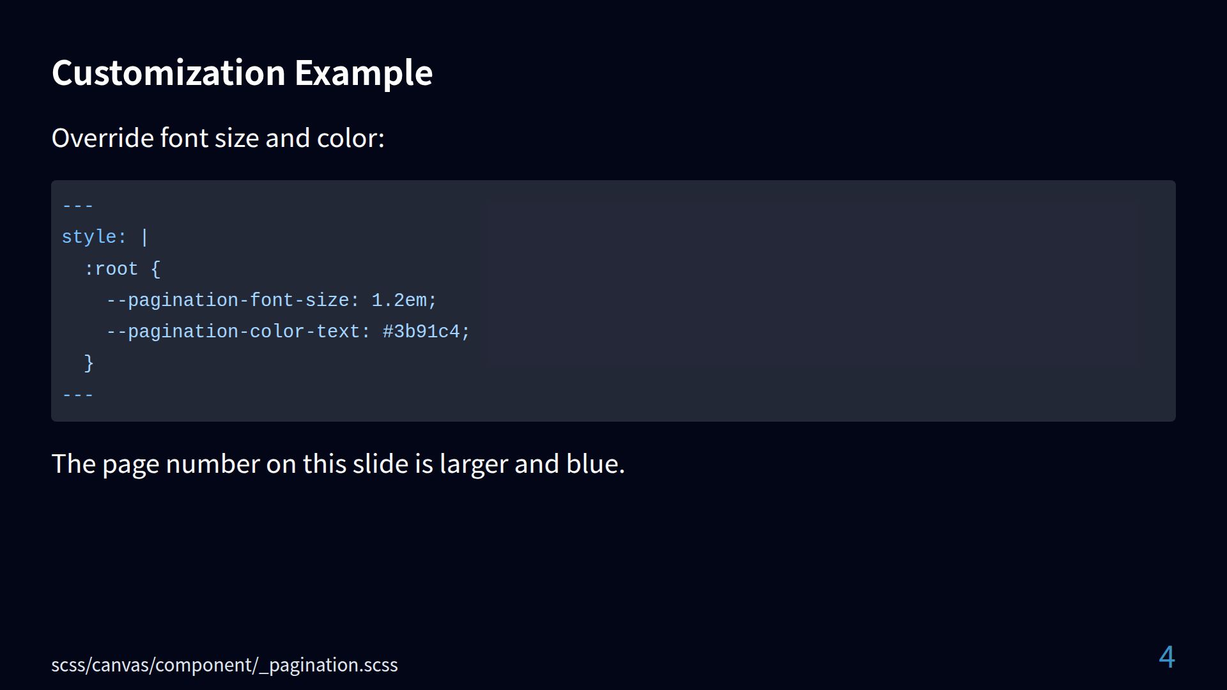Click the opening "---" line in code block
Image resolution: width=1227 pixels, height=690 pixels.
[78, 206]
